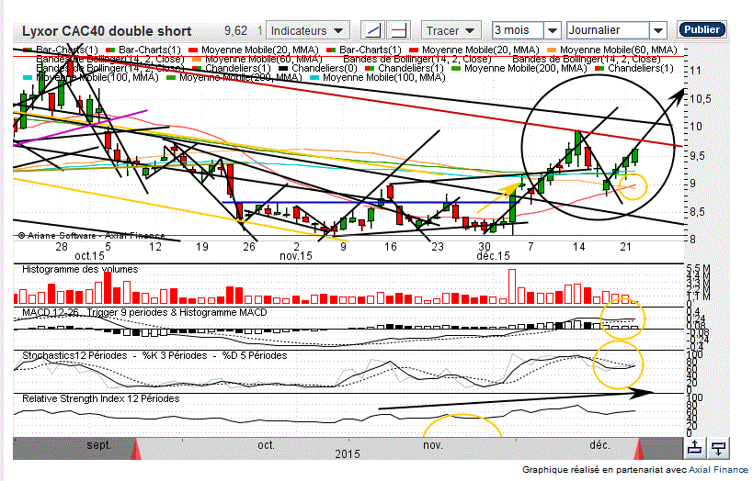Image resolution: width=753 pixels, height=481 pixels.
Task: Click the nov.15 date axis label
Action: click(x=296, y=256)
